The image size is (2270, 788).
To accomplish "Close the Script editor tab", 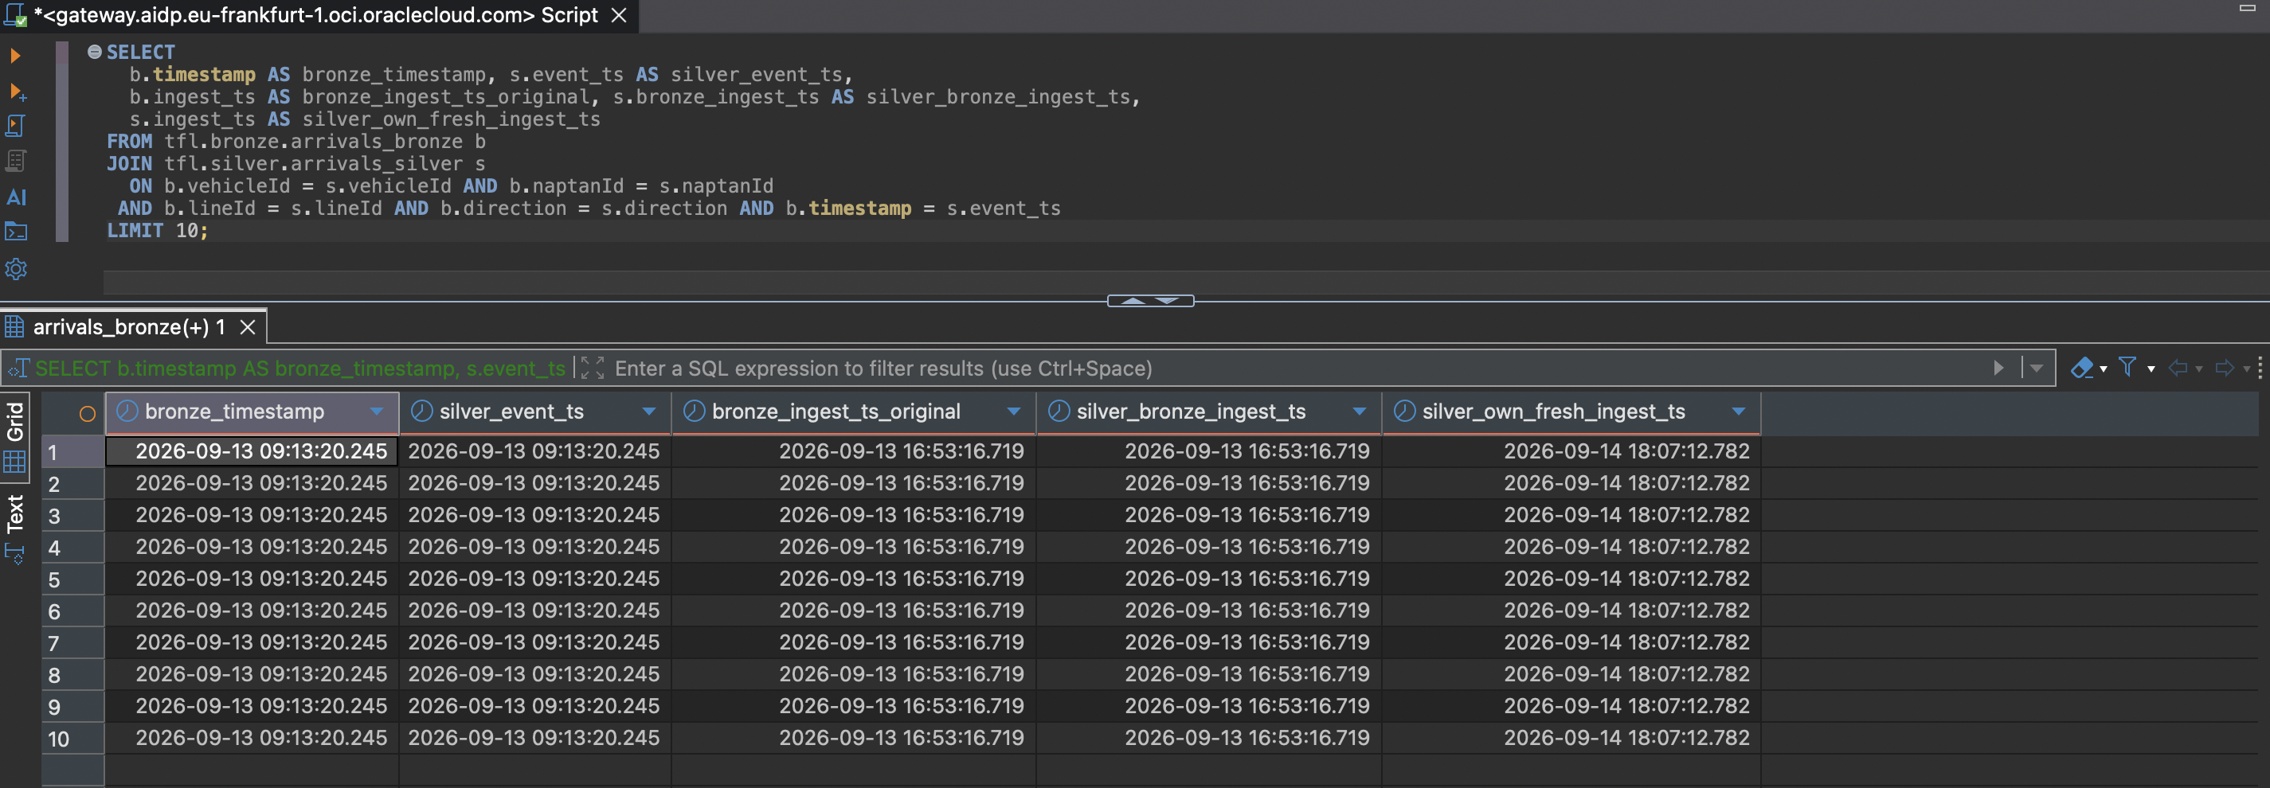I will pos(619,15).
